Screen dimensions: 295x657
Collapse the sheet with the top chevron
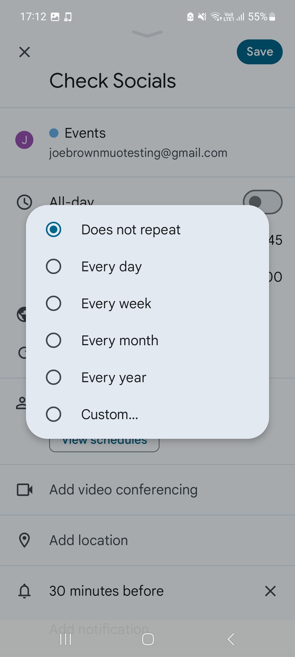pyautogui.click(x=147, y=33)
